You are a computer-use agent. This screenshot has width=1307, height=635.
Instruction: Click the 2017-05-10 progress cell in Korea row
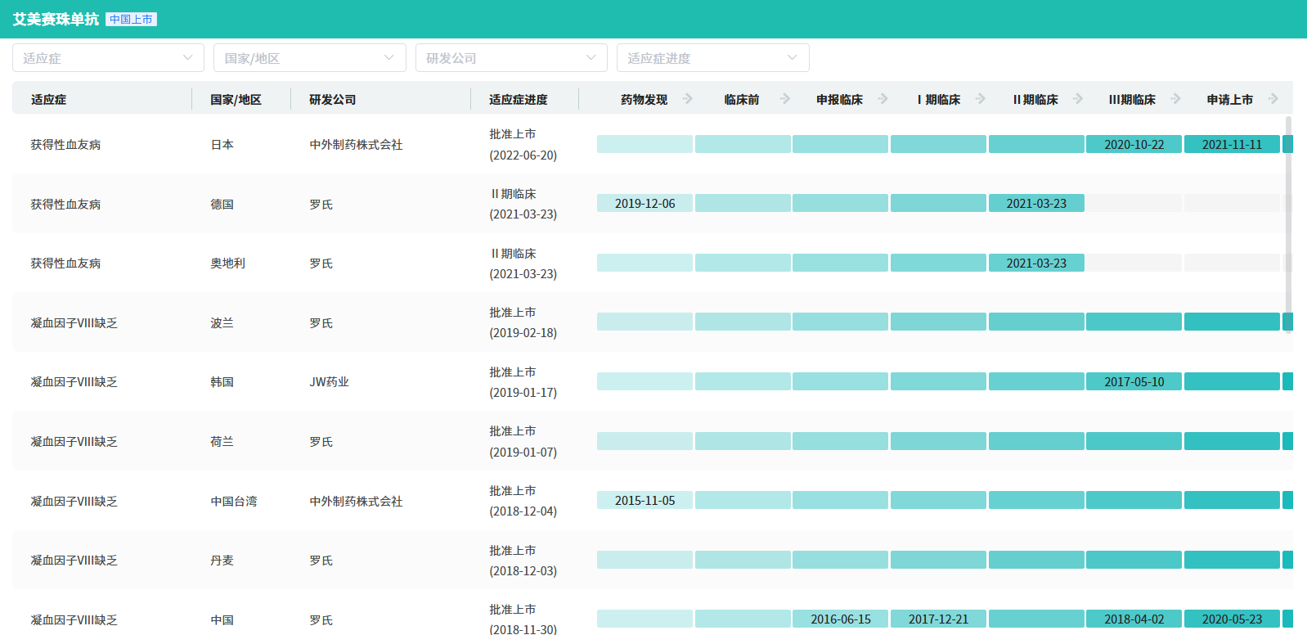coord(1134,382)
